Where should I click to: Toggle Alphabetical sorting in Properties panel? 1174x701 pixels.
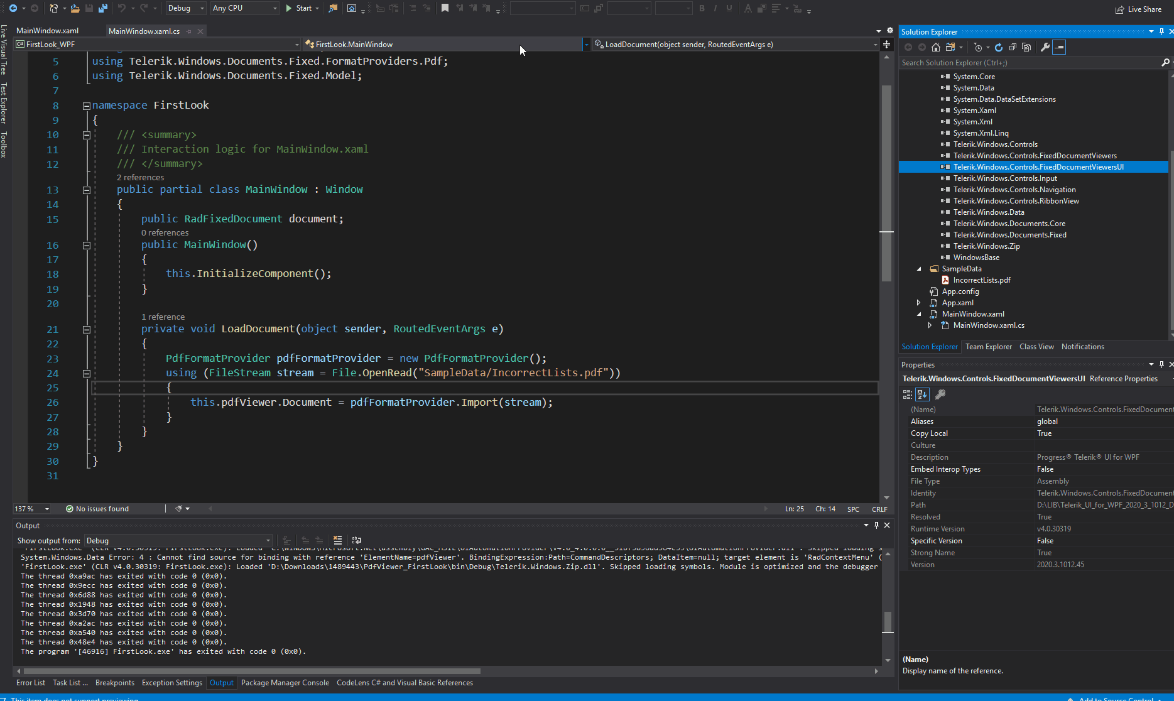pos(922,394)
